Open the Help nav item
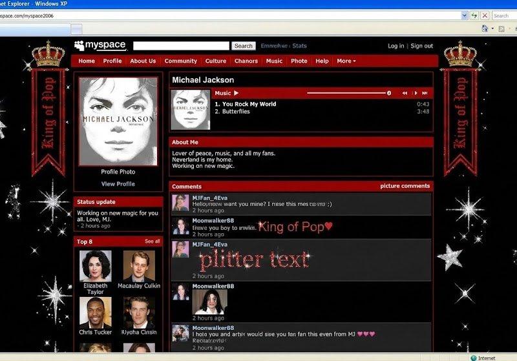517x361 pixels. point(322,61)
